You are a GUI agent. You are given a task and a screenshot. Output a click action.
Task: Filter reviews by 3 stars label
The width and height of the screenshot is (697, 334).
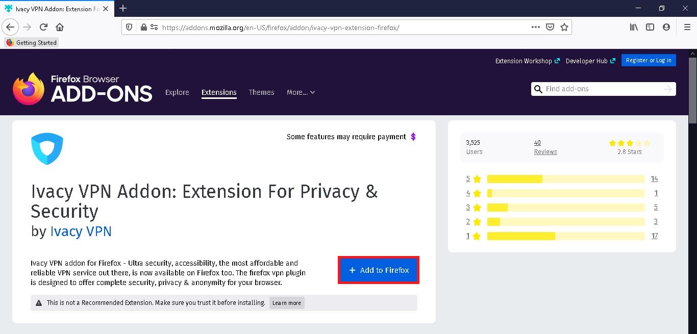(474, 208)
